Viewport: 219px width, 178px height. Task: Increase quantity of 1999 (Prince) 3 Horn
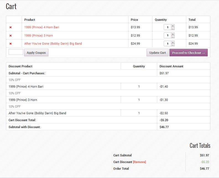point(173,34)
